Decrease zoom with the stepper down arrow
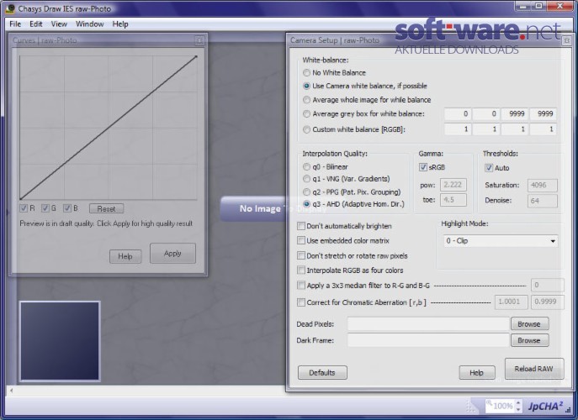The image size is (578, 420). [518, 409]
